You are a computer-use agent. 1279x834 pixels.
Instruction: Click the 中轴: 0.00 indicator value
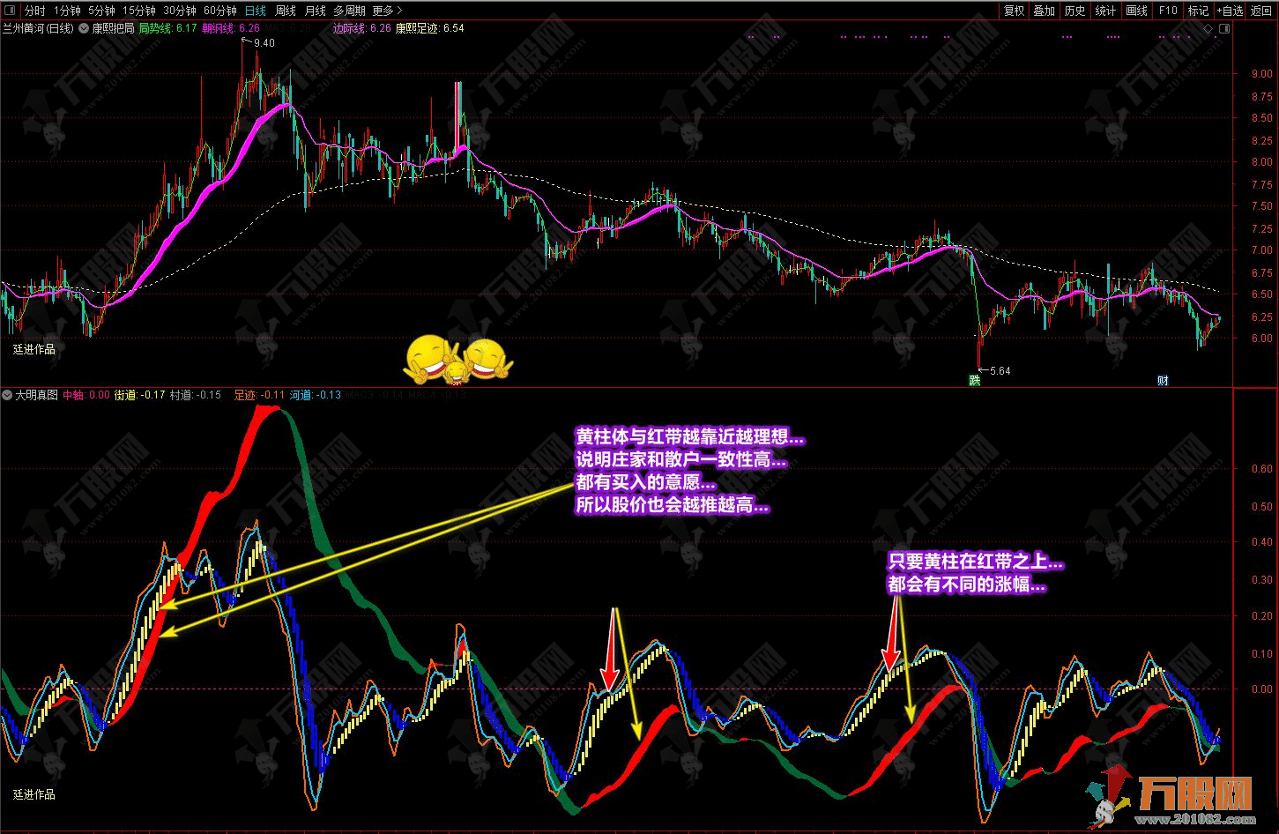[x=86, y=395]
